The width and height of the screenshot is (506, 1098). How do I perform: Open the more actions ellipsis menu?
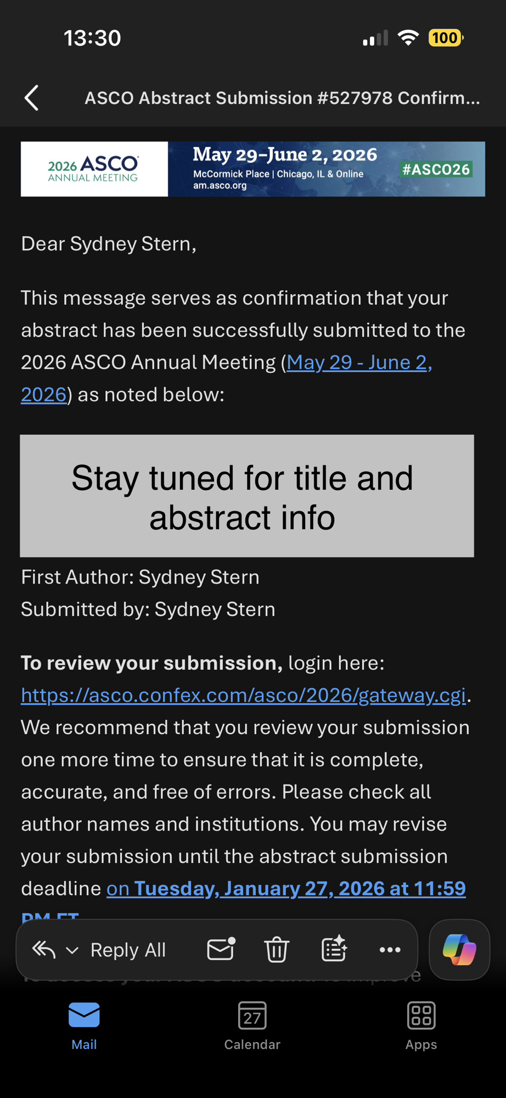click(x=390, y=949)
